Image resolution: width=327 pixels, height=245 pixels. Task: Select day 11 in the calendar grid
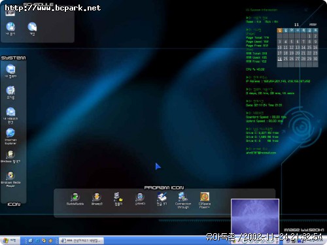[286, 48]
